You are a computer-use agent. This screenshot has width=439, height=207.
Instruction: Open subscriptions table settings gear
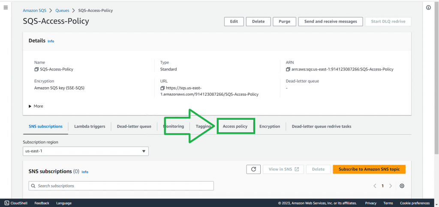tap(402, 186)
